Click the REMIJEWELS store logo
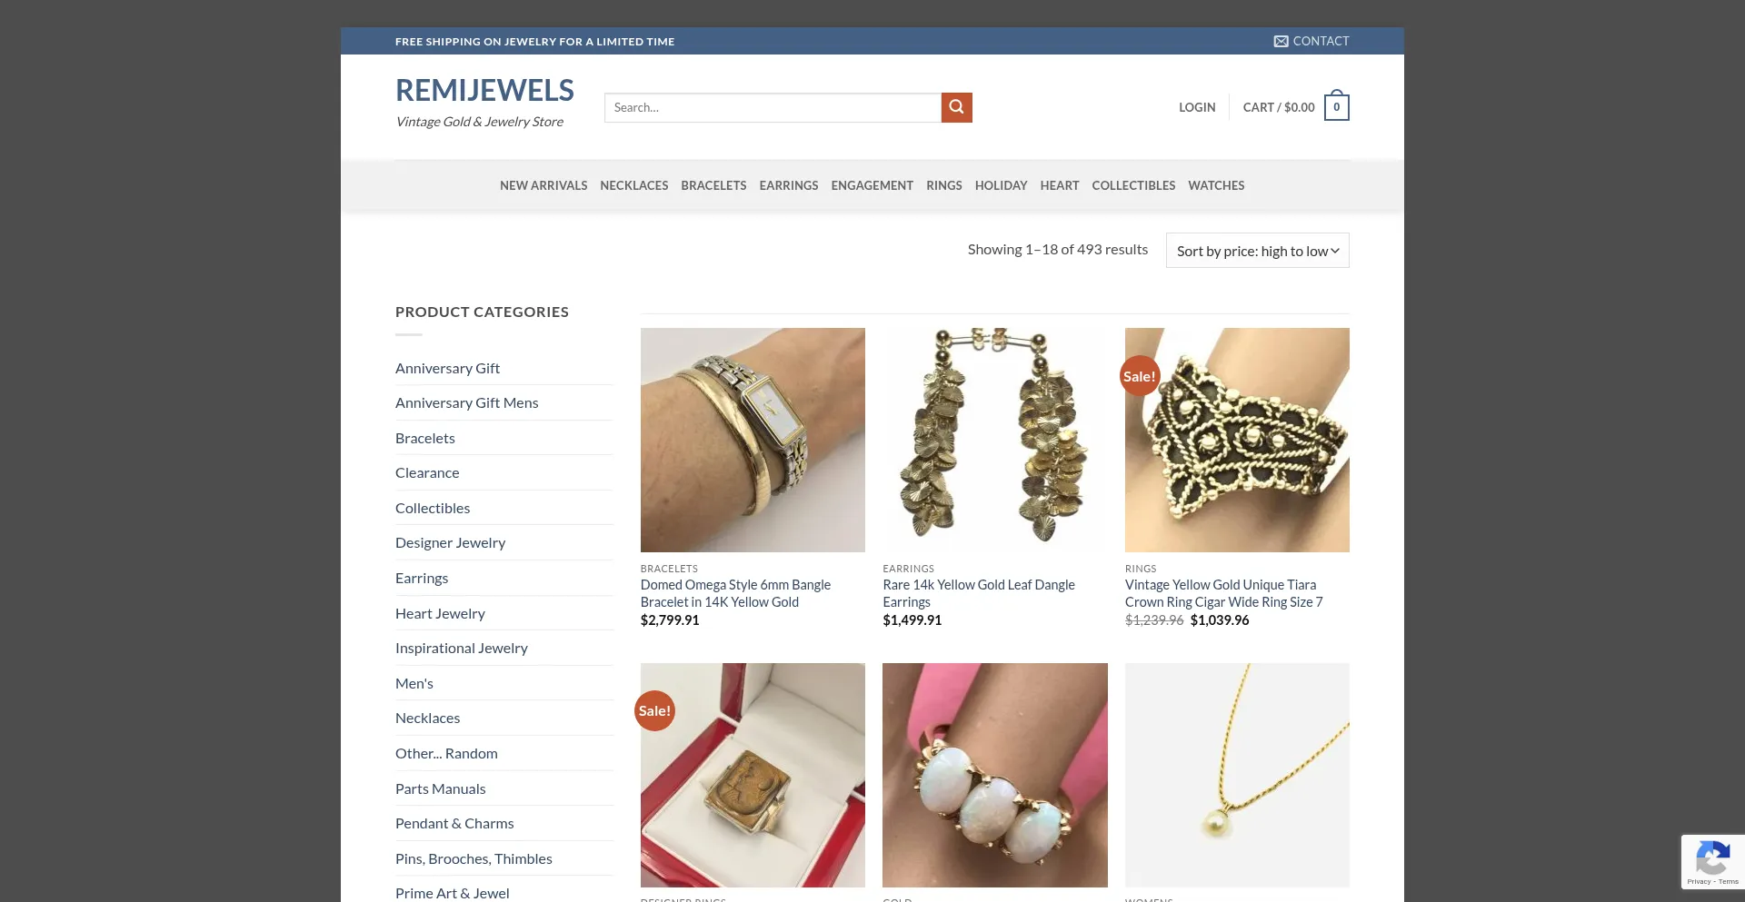Screen dimensions: 1745x902 pyautogui.click(x=484, y=90)
